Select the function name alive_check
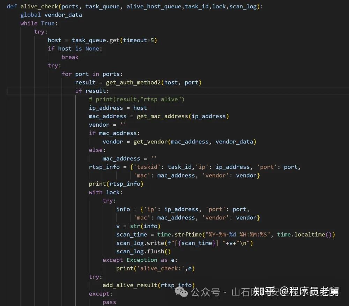 point(39,6)
